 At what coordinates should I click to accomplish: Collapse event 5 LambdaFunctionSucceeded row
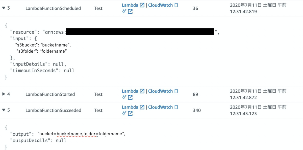pyautogui.click(x=4, y=110)
